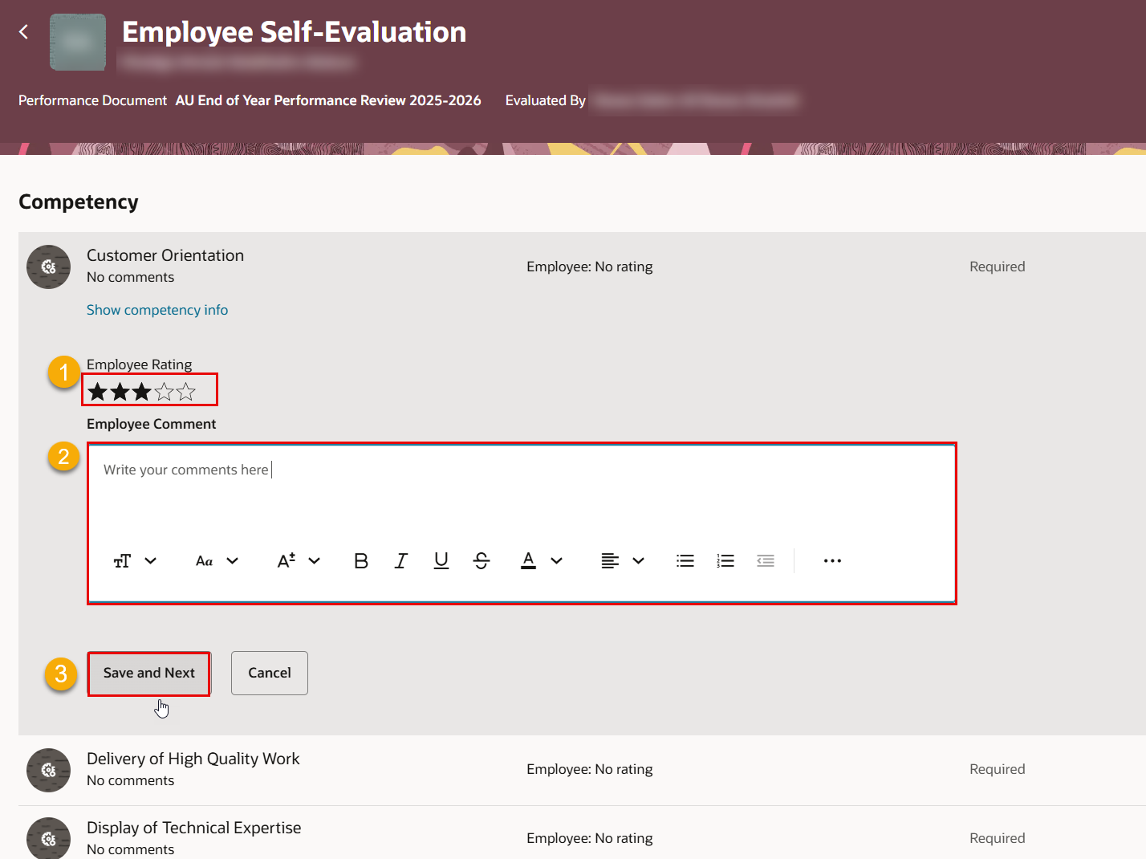Set employee rating to five stars

[186, 392]
